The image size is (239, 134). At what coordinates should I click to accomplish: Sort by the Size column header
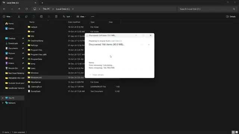pos(111,22)
